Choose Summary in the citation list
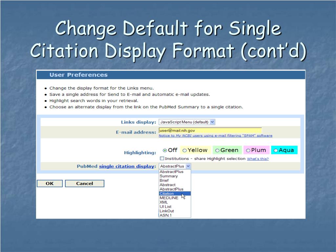 point(175,176)
